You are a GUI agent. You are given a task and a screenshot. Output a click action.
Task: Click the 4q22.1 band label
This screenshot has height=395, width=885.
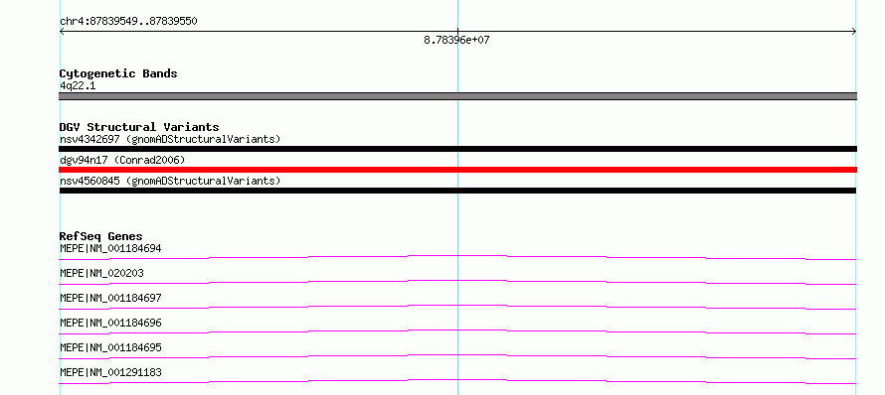tap(78, 86)
